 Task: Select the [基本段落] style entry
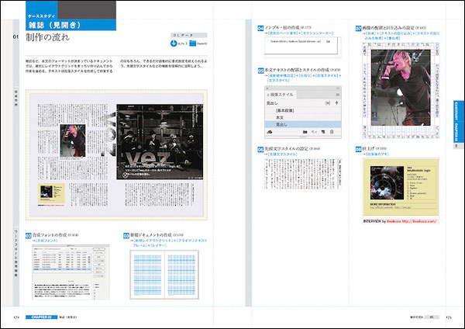click(284, 110)
